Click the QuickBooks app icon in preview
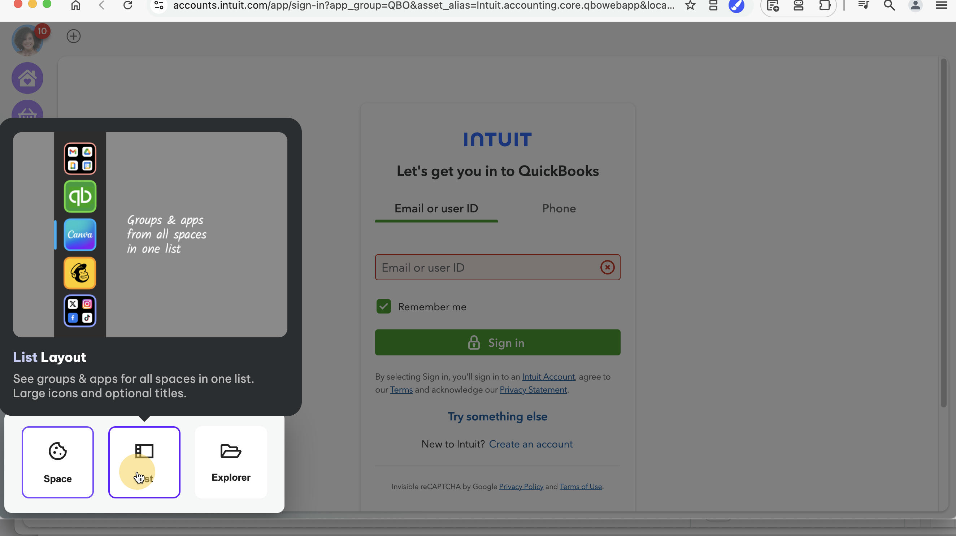The height and width of the screenshot is (536, 956). click(80, 196)
